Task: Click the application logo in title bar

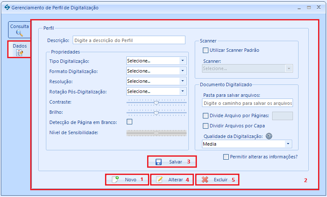Action: pyautogui.click(x=6, y=7)
